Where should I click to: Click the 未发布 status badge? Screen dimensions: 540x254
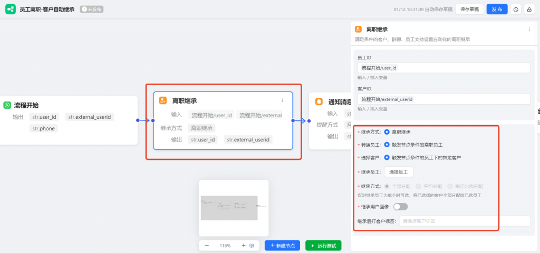(x=92, y=9)
